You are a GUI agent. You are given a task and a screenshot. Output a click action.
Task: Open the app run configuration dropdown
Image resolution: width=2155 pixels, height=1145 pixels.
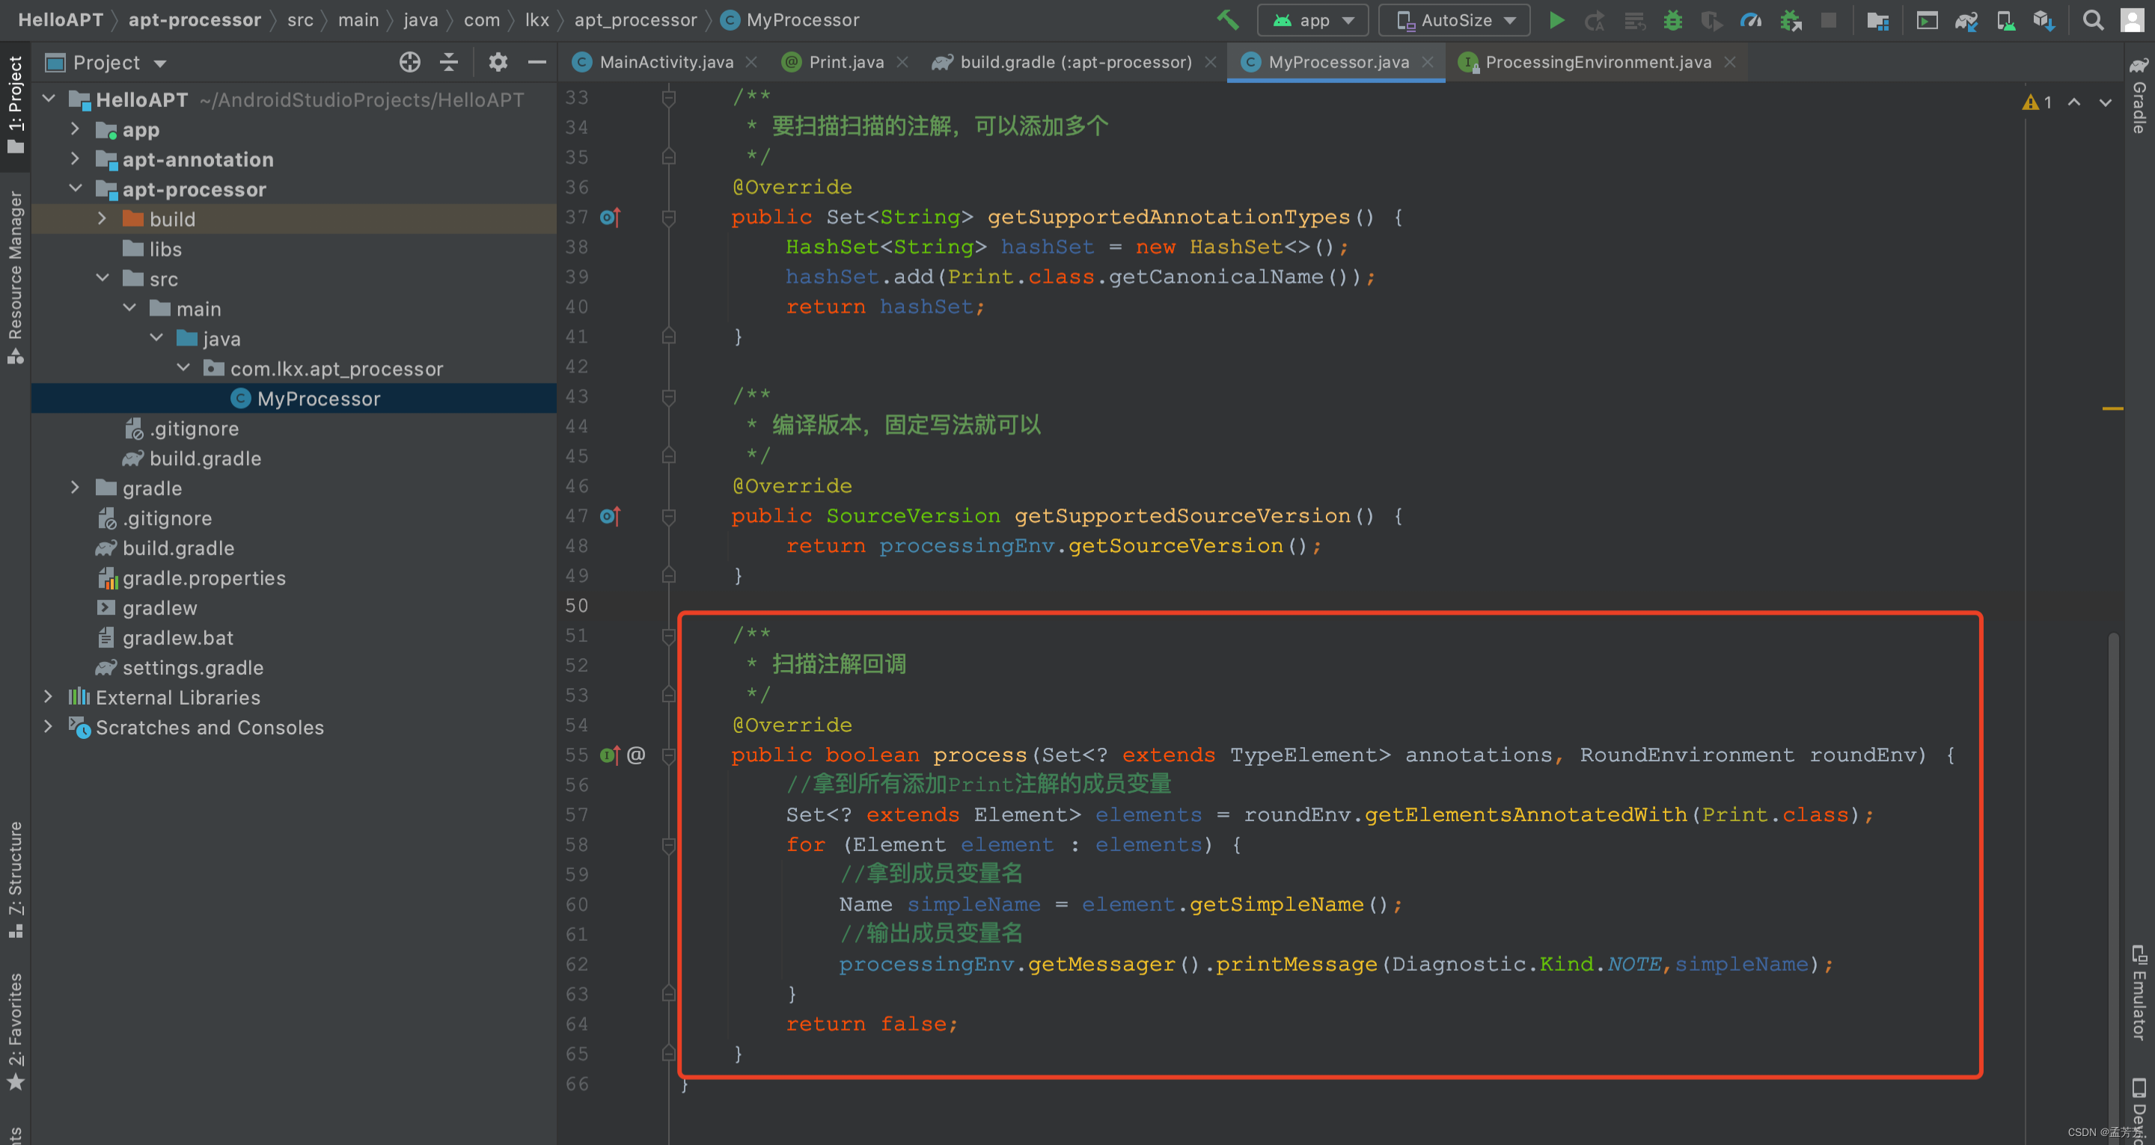tap(1312, 20)
